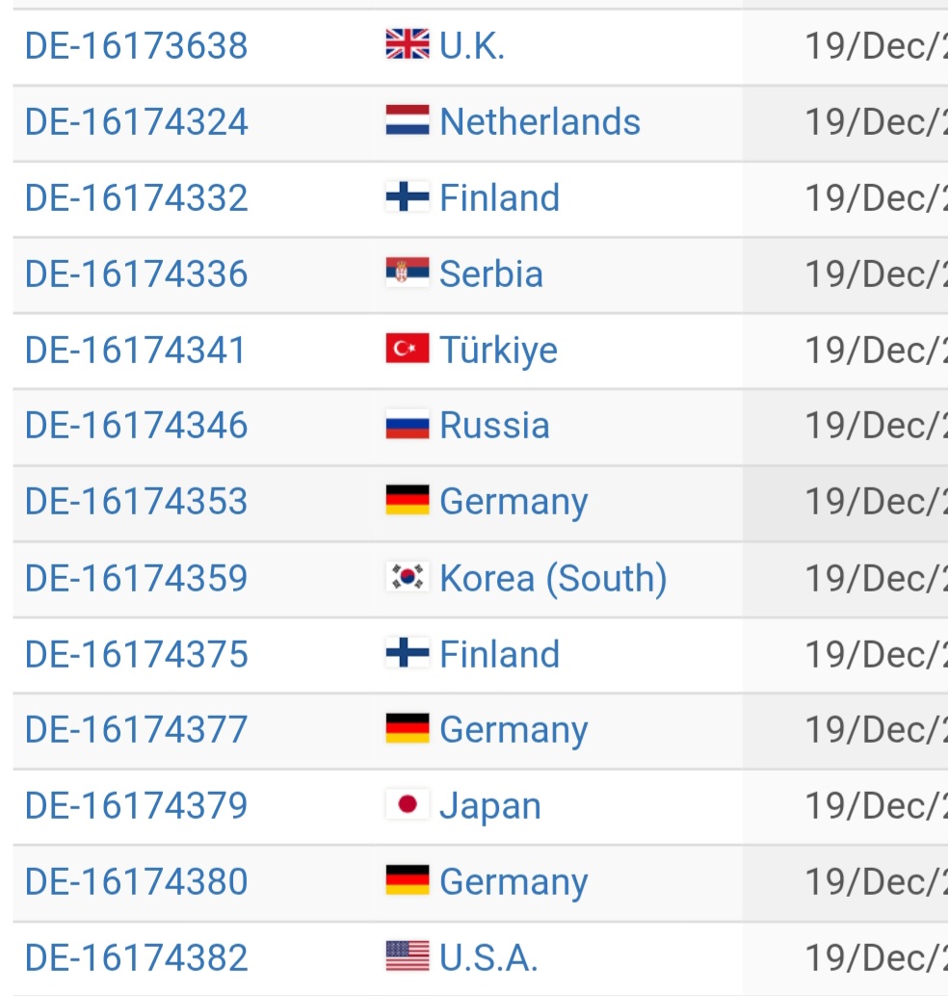
Task: Click the Japan flag icon
Action: 407,805
